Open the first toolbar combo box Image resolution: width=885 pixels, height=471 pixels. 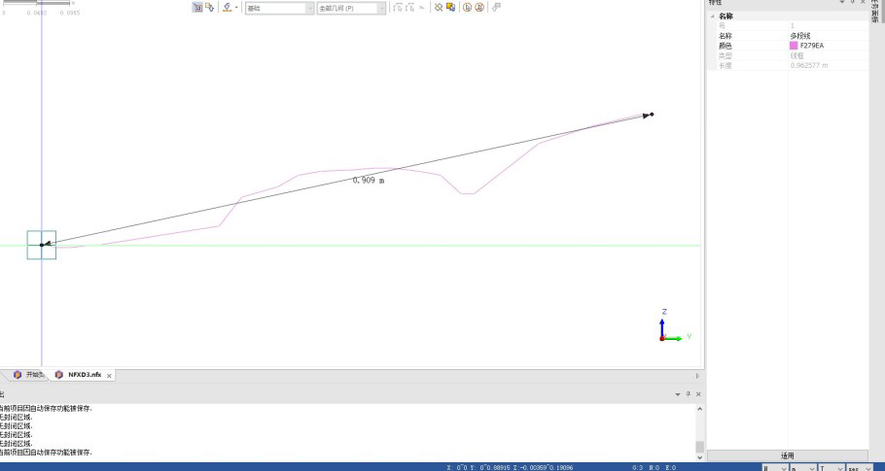click(x=279, y=8)
